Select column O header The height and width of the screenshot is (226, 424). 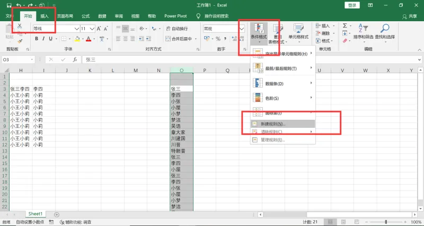pyautogui.click(x=181, y=71)
